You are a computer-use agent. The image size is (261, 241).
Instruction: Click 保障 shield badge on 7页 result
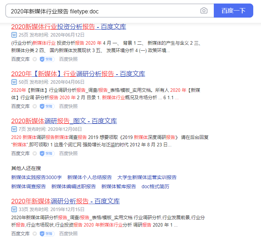47,153
